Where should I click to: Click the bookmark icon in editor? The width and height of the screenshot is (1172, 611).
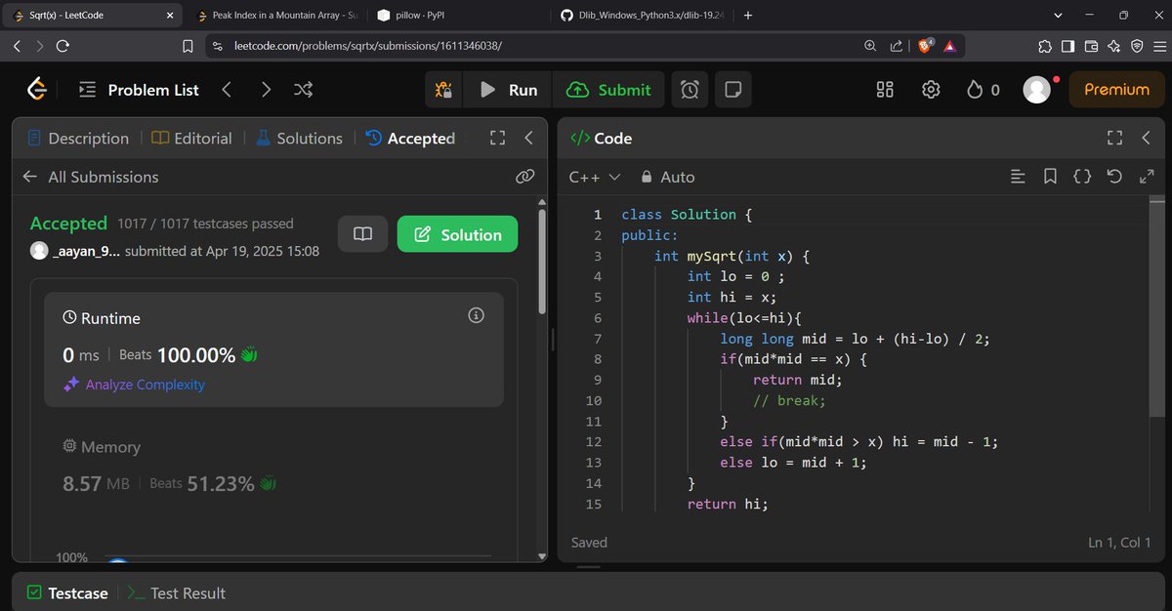1050,177
